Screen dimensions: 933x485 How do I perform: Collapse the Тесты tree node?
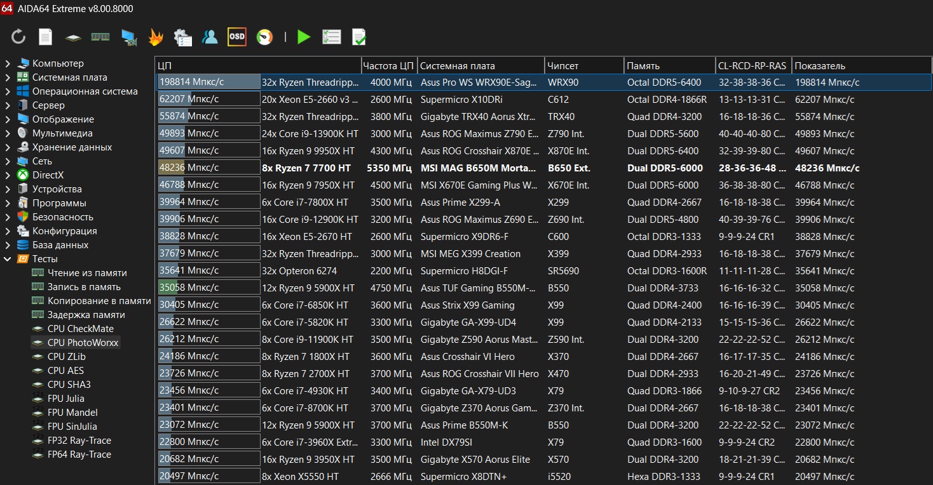click(8, 259)
